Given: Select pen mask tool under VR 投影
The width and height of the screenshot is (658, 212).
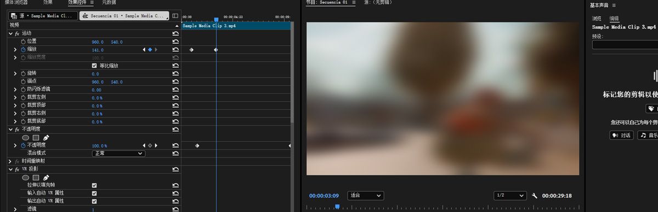Looking at the screenshot, I should point(46,178).
